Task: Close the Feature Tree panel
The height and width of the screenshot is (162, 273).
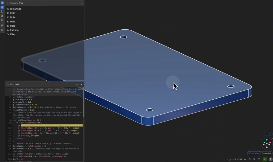Action: (x=81, y=3)
